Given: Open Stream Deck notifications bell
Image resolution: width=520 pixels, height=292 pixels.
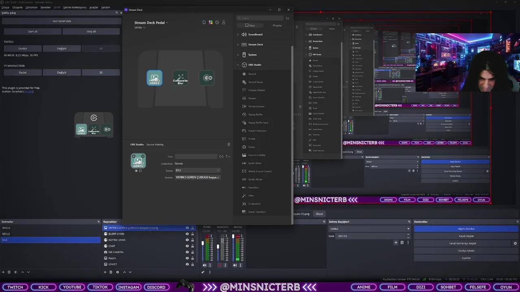Looking at the screenshot, I should pos(204,22).
